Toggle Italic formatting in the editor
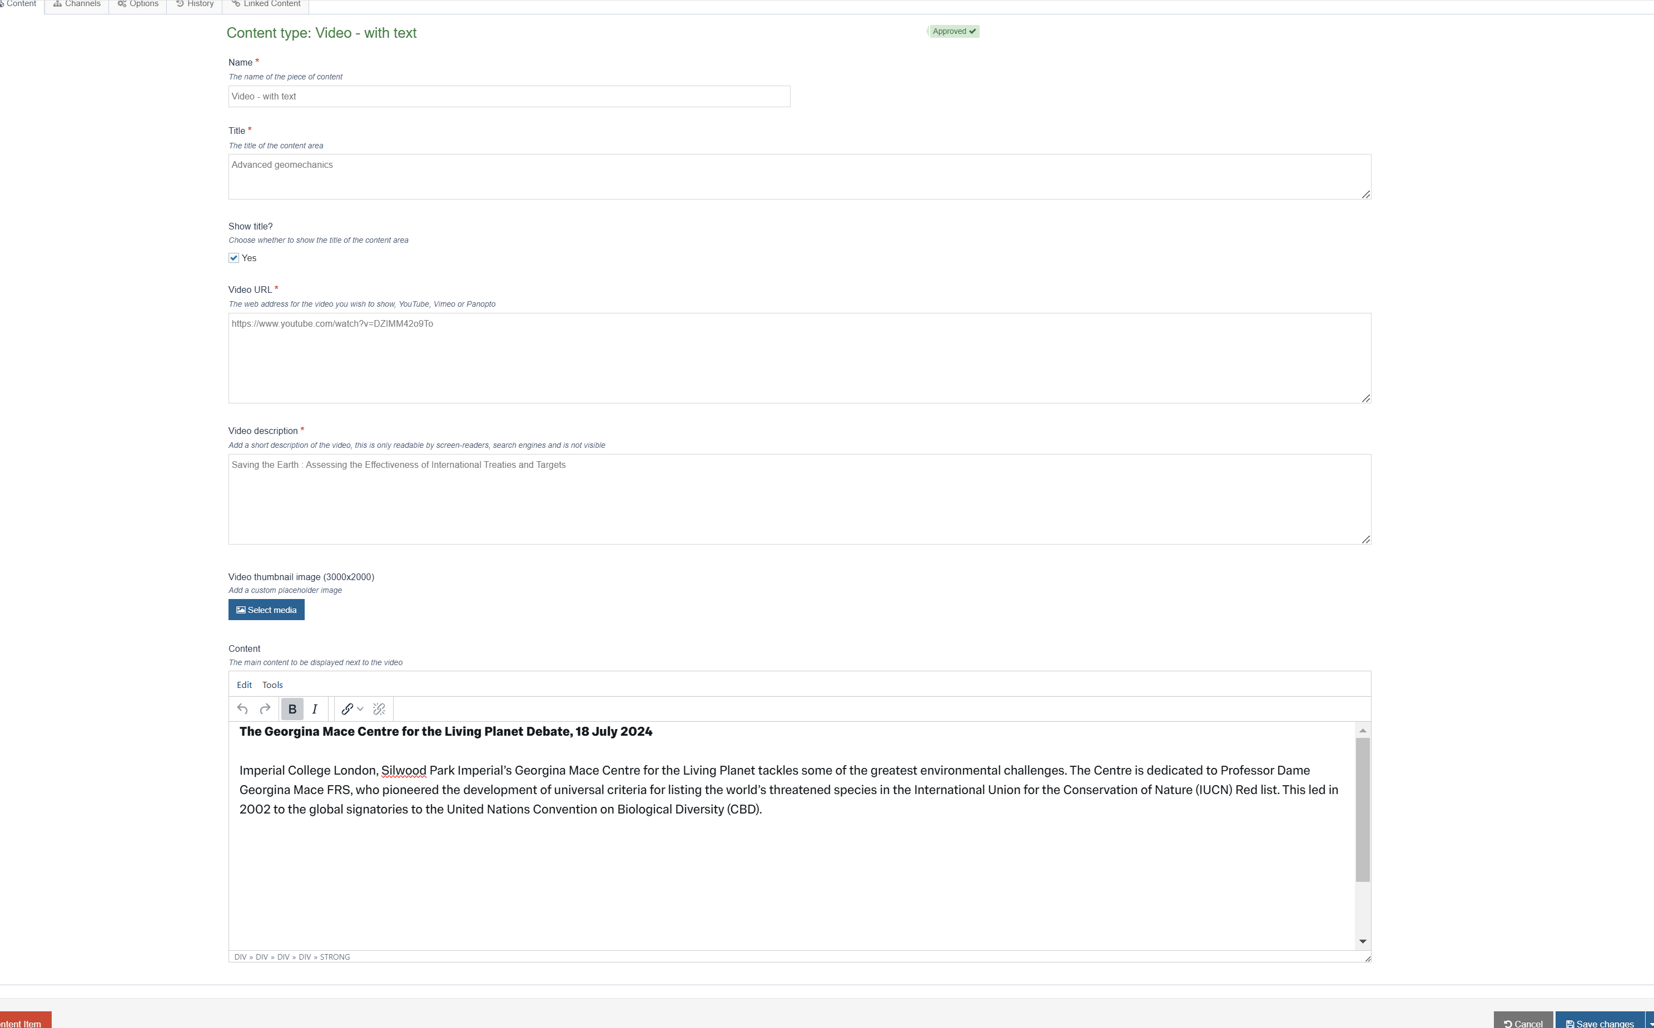Screen dimensions: 1654x1028 click(315, 709)
